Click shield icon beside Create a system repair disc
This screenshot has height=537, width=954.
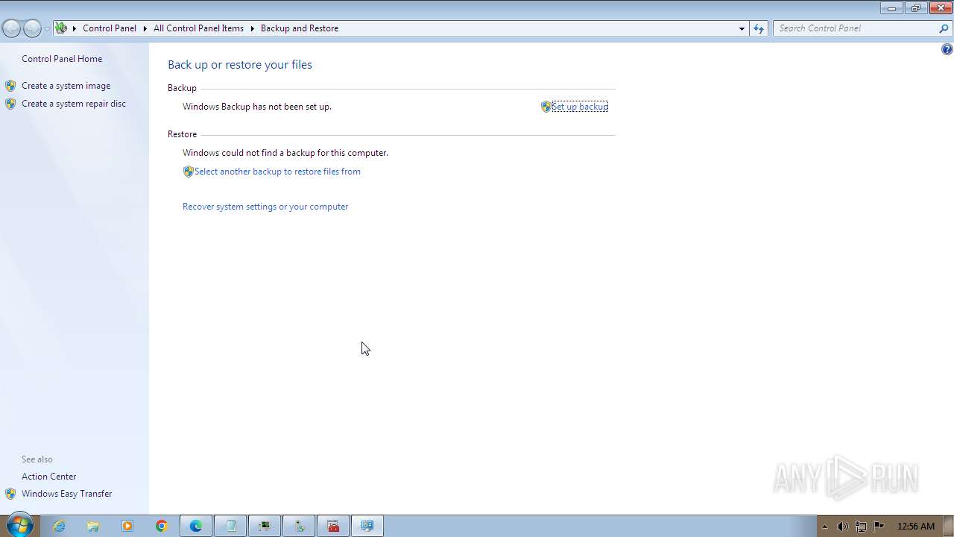point(10,104)
